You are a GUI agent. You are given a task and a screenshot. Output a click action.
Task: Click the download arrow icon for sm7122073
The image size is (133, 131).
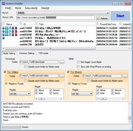coord(3,38)
